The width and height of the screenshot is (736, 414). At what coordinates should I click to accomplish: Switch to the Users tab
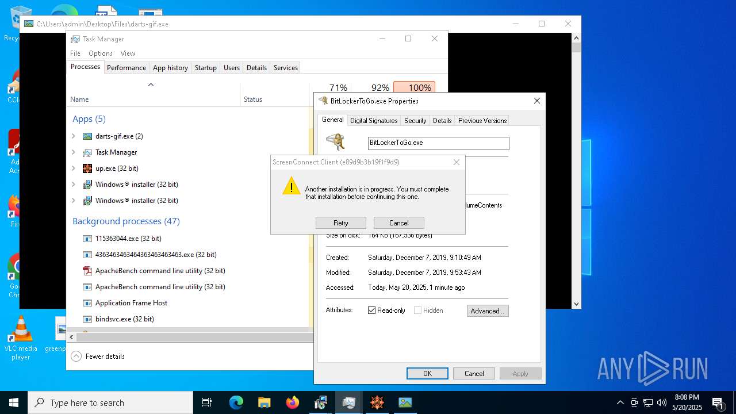(232, 68)
